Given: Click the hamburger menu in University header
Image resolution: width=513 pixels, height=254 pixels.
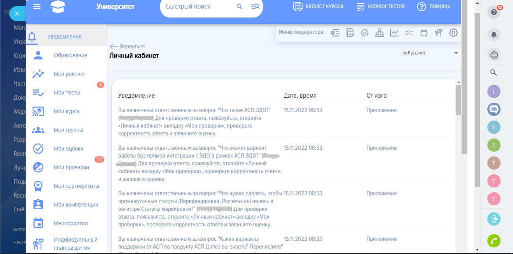Looking at the screenshot, I should pos(37,7).
